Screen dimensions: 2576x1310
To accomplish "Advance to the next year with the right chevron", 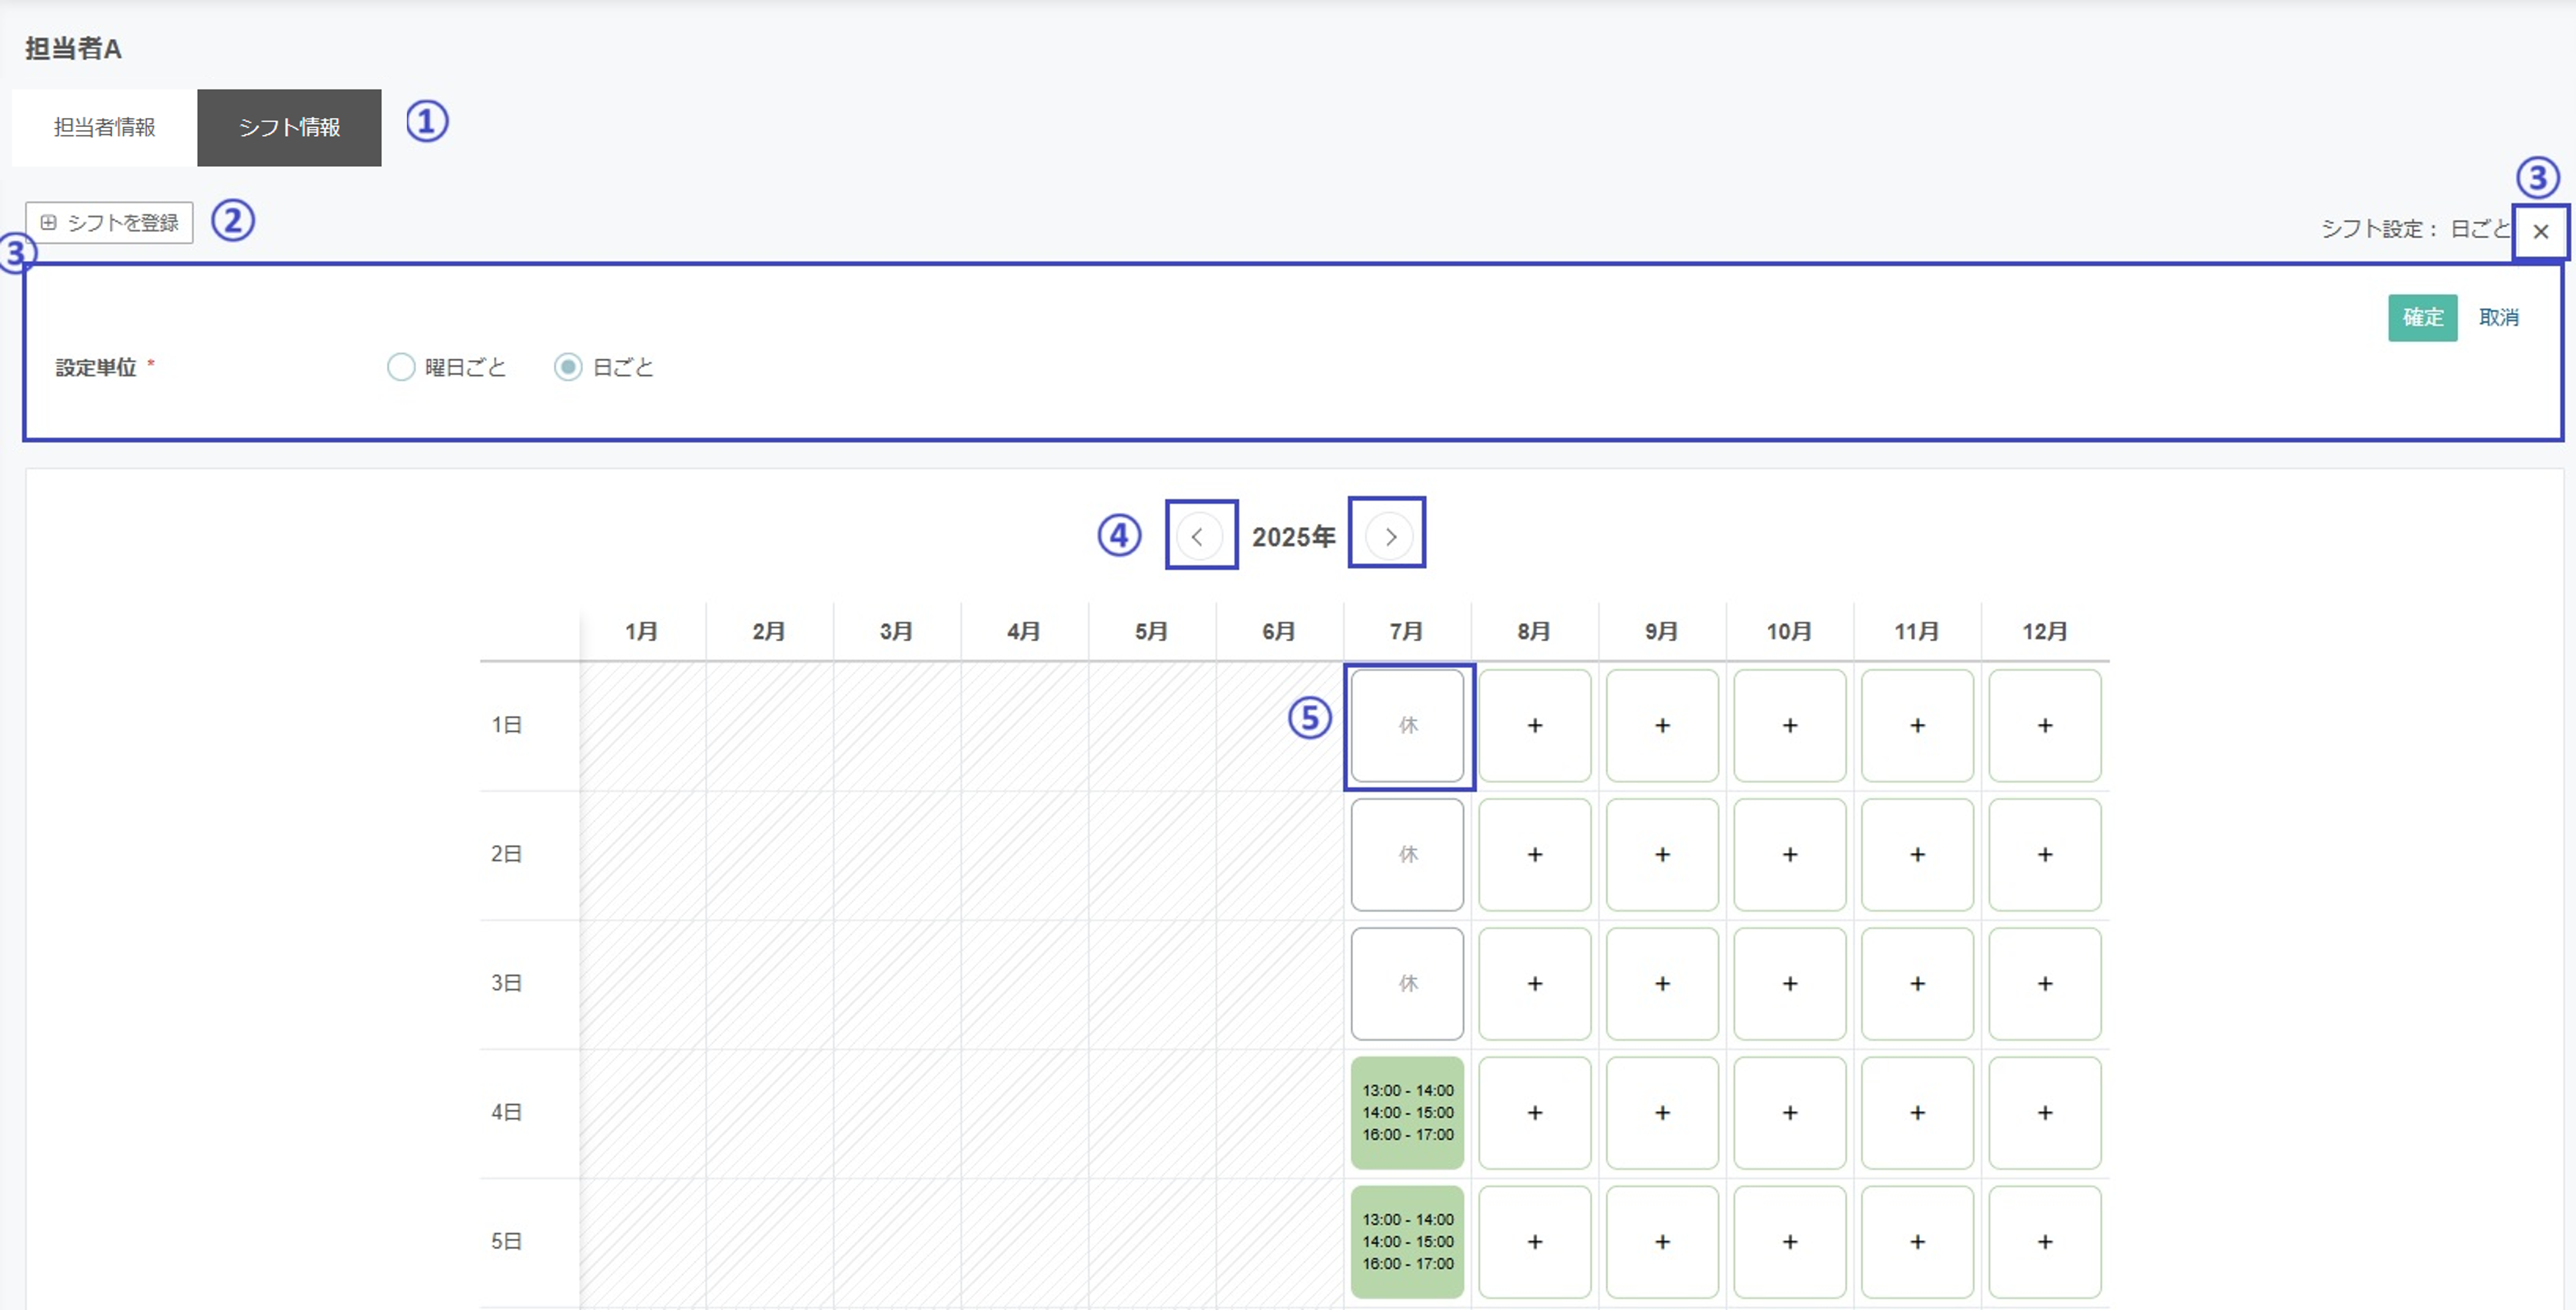I will click(x=1389, y=536).
